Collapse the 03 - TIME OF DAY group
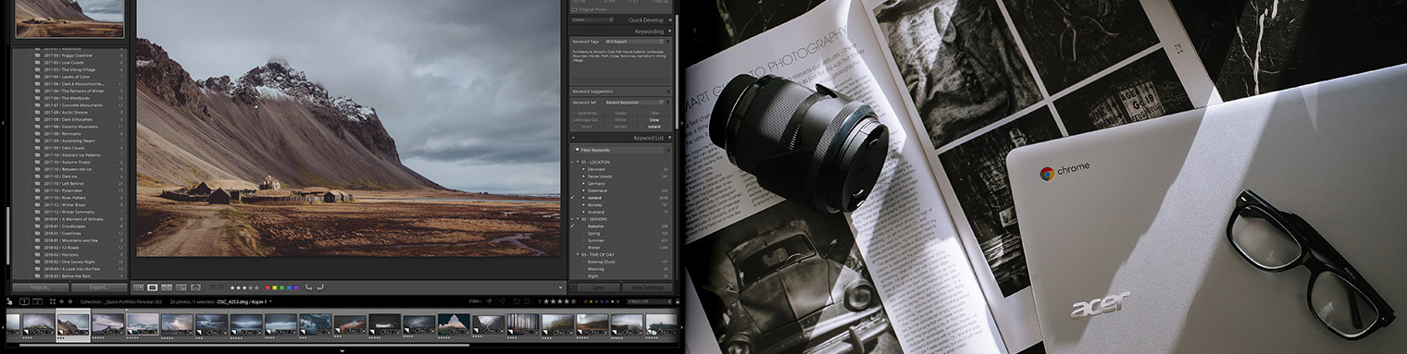1407x354 pixels. pos(578,254)
